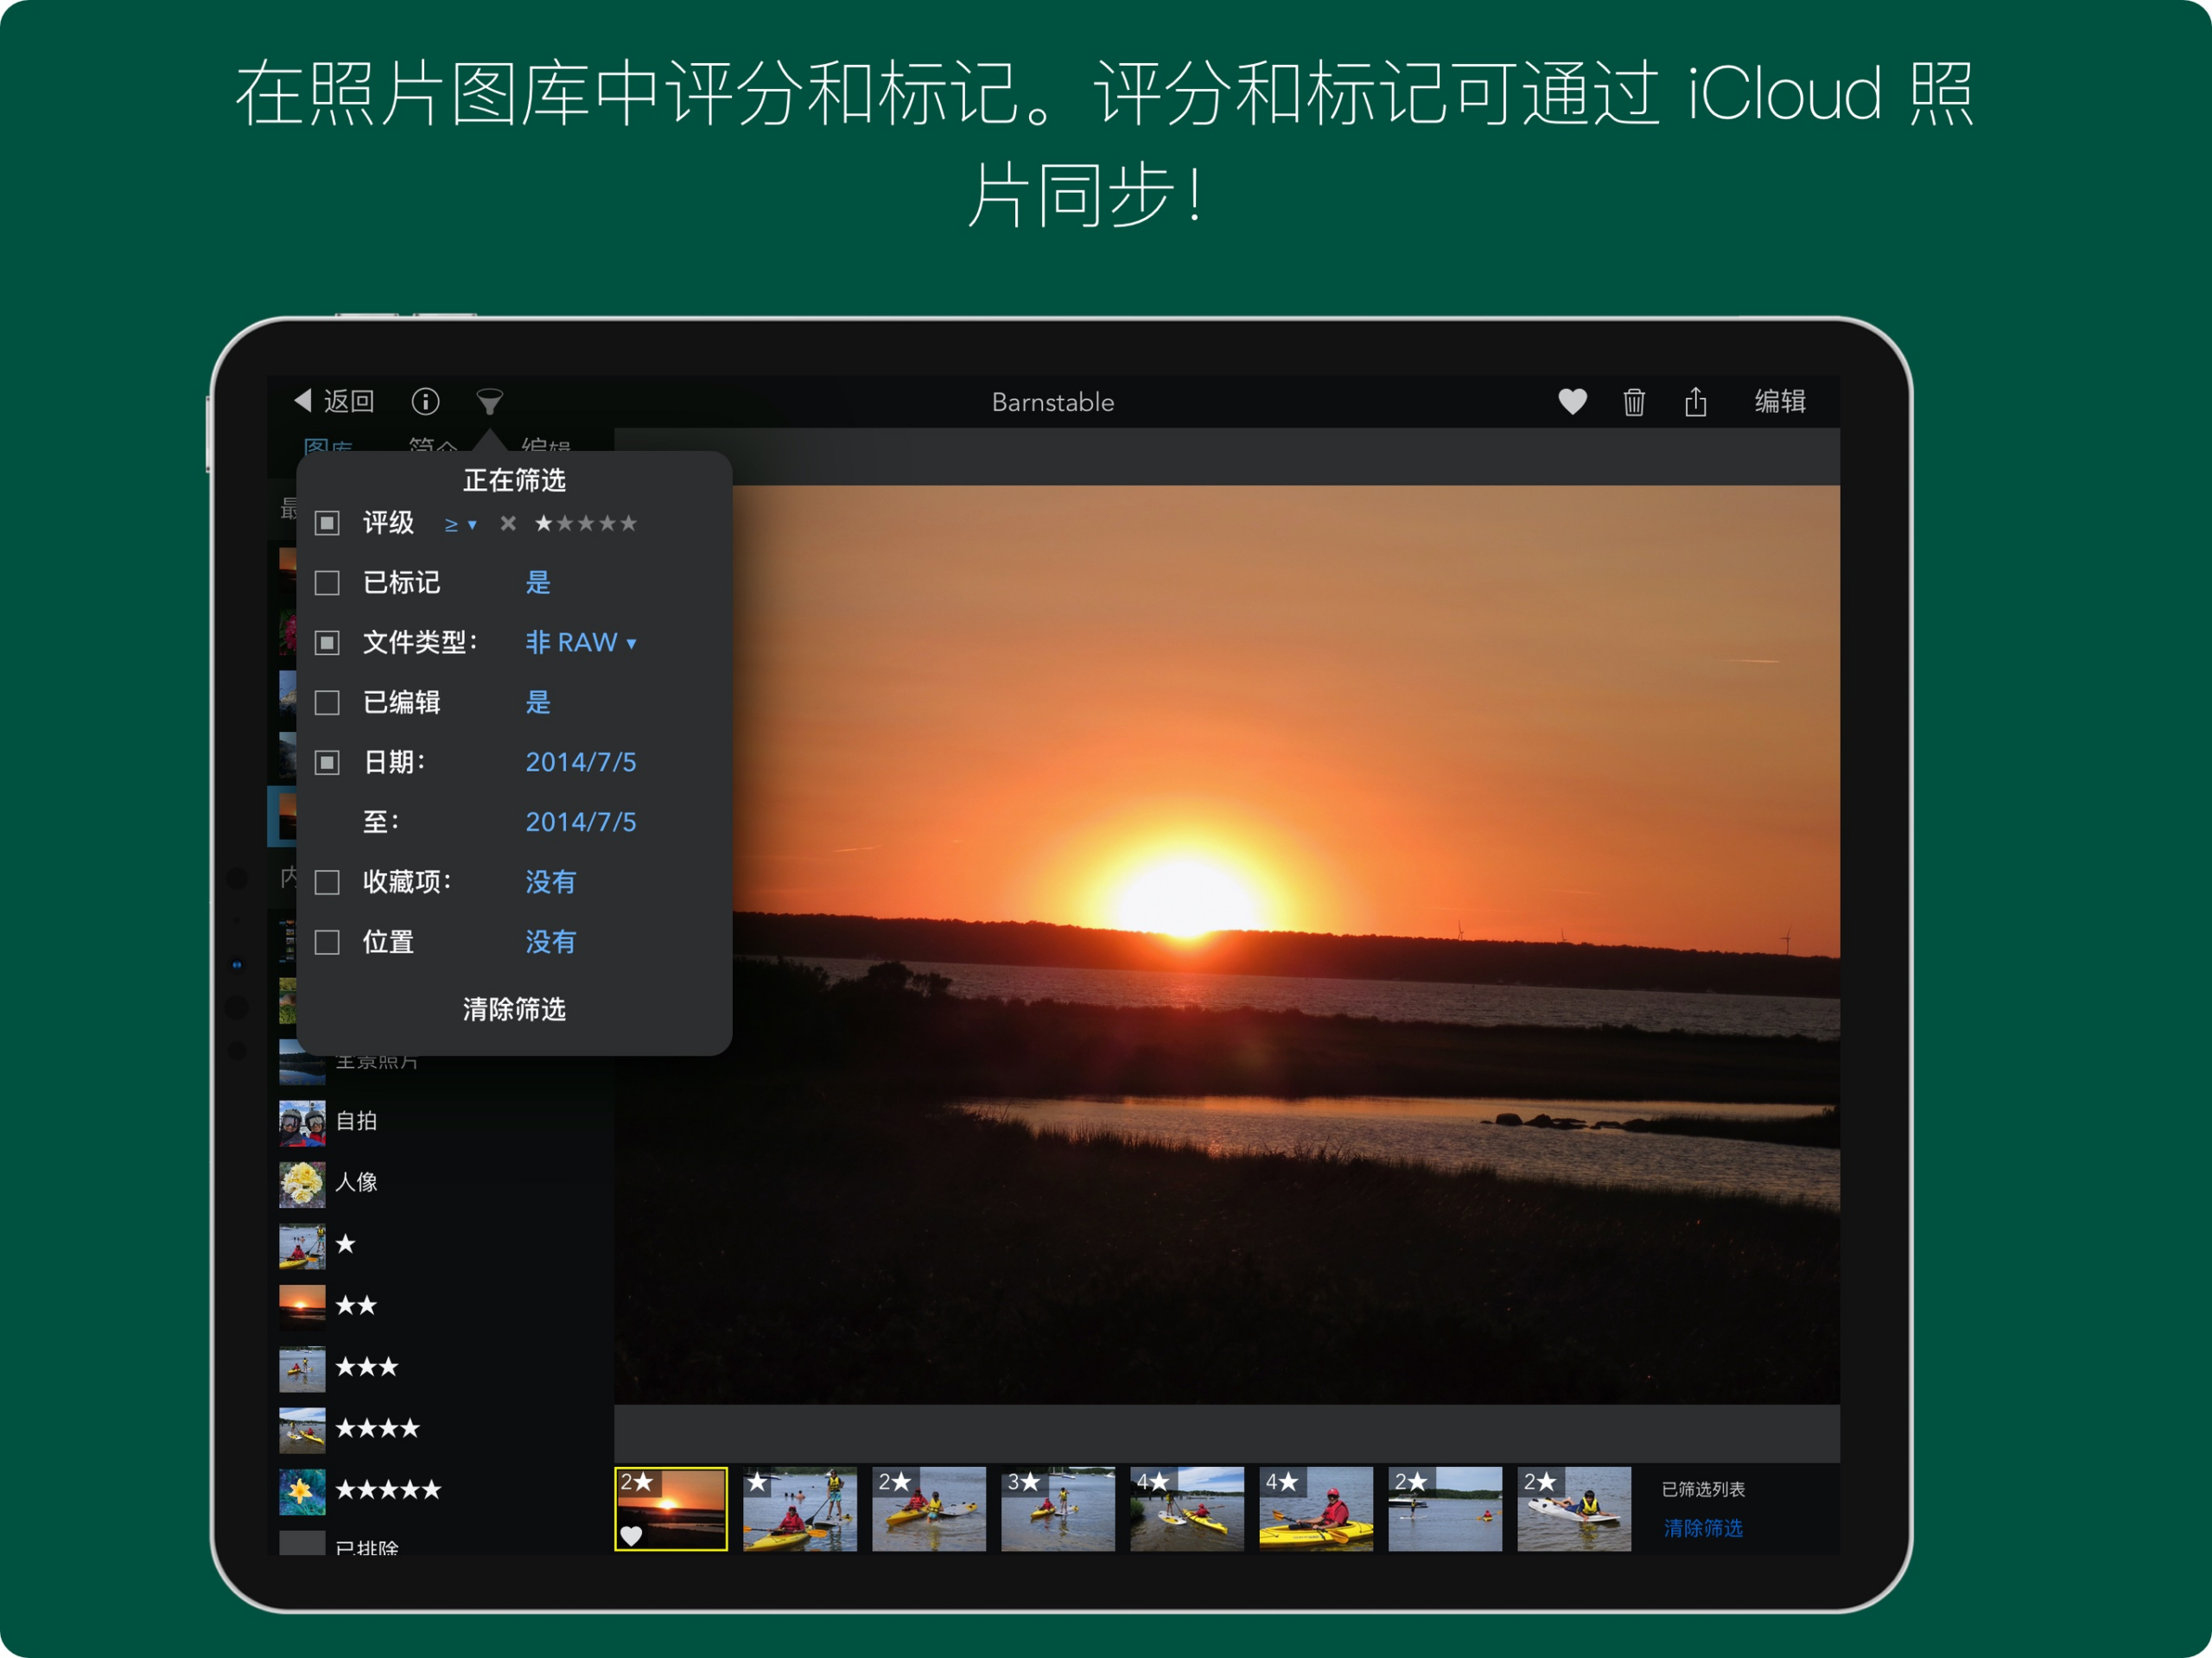Select the 3-star kayak thumbnail
Image resolution: width=2212 pixels, height=1658 pixels.
pyautogui.click(x=1058, y=1509)
